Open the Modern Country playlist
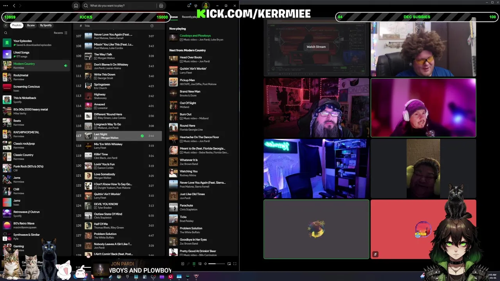 click(x=36, y=66)
